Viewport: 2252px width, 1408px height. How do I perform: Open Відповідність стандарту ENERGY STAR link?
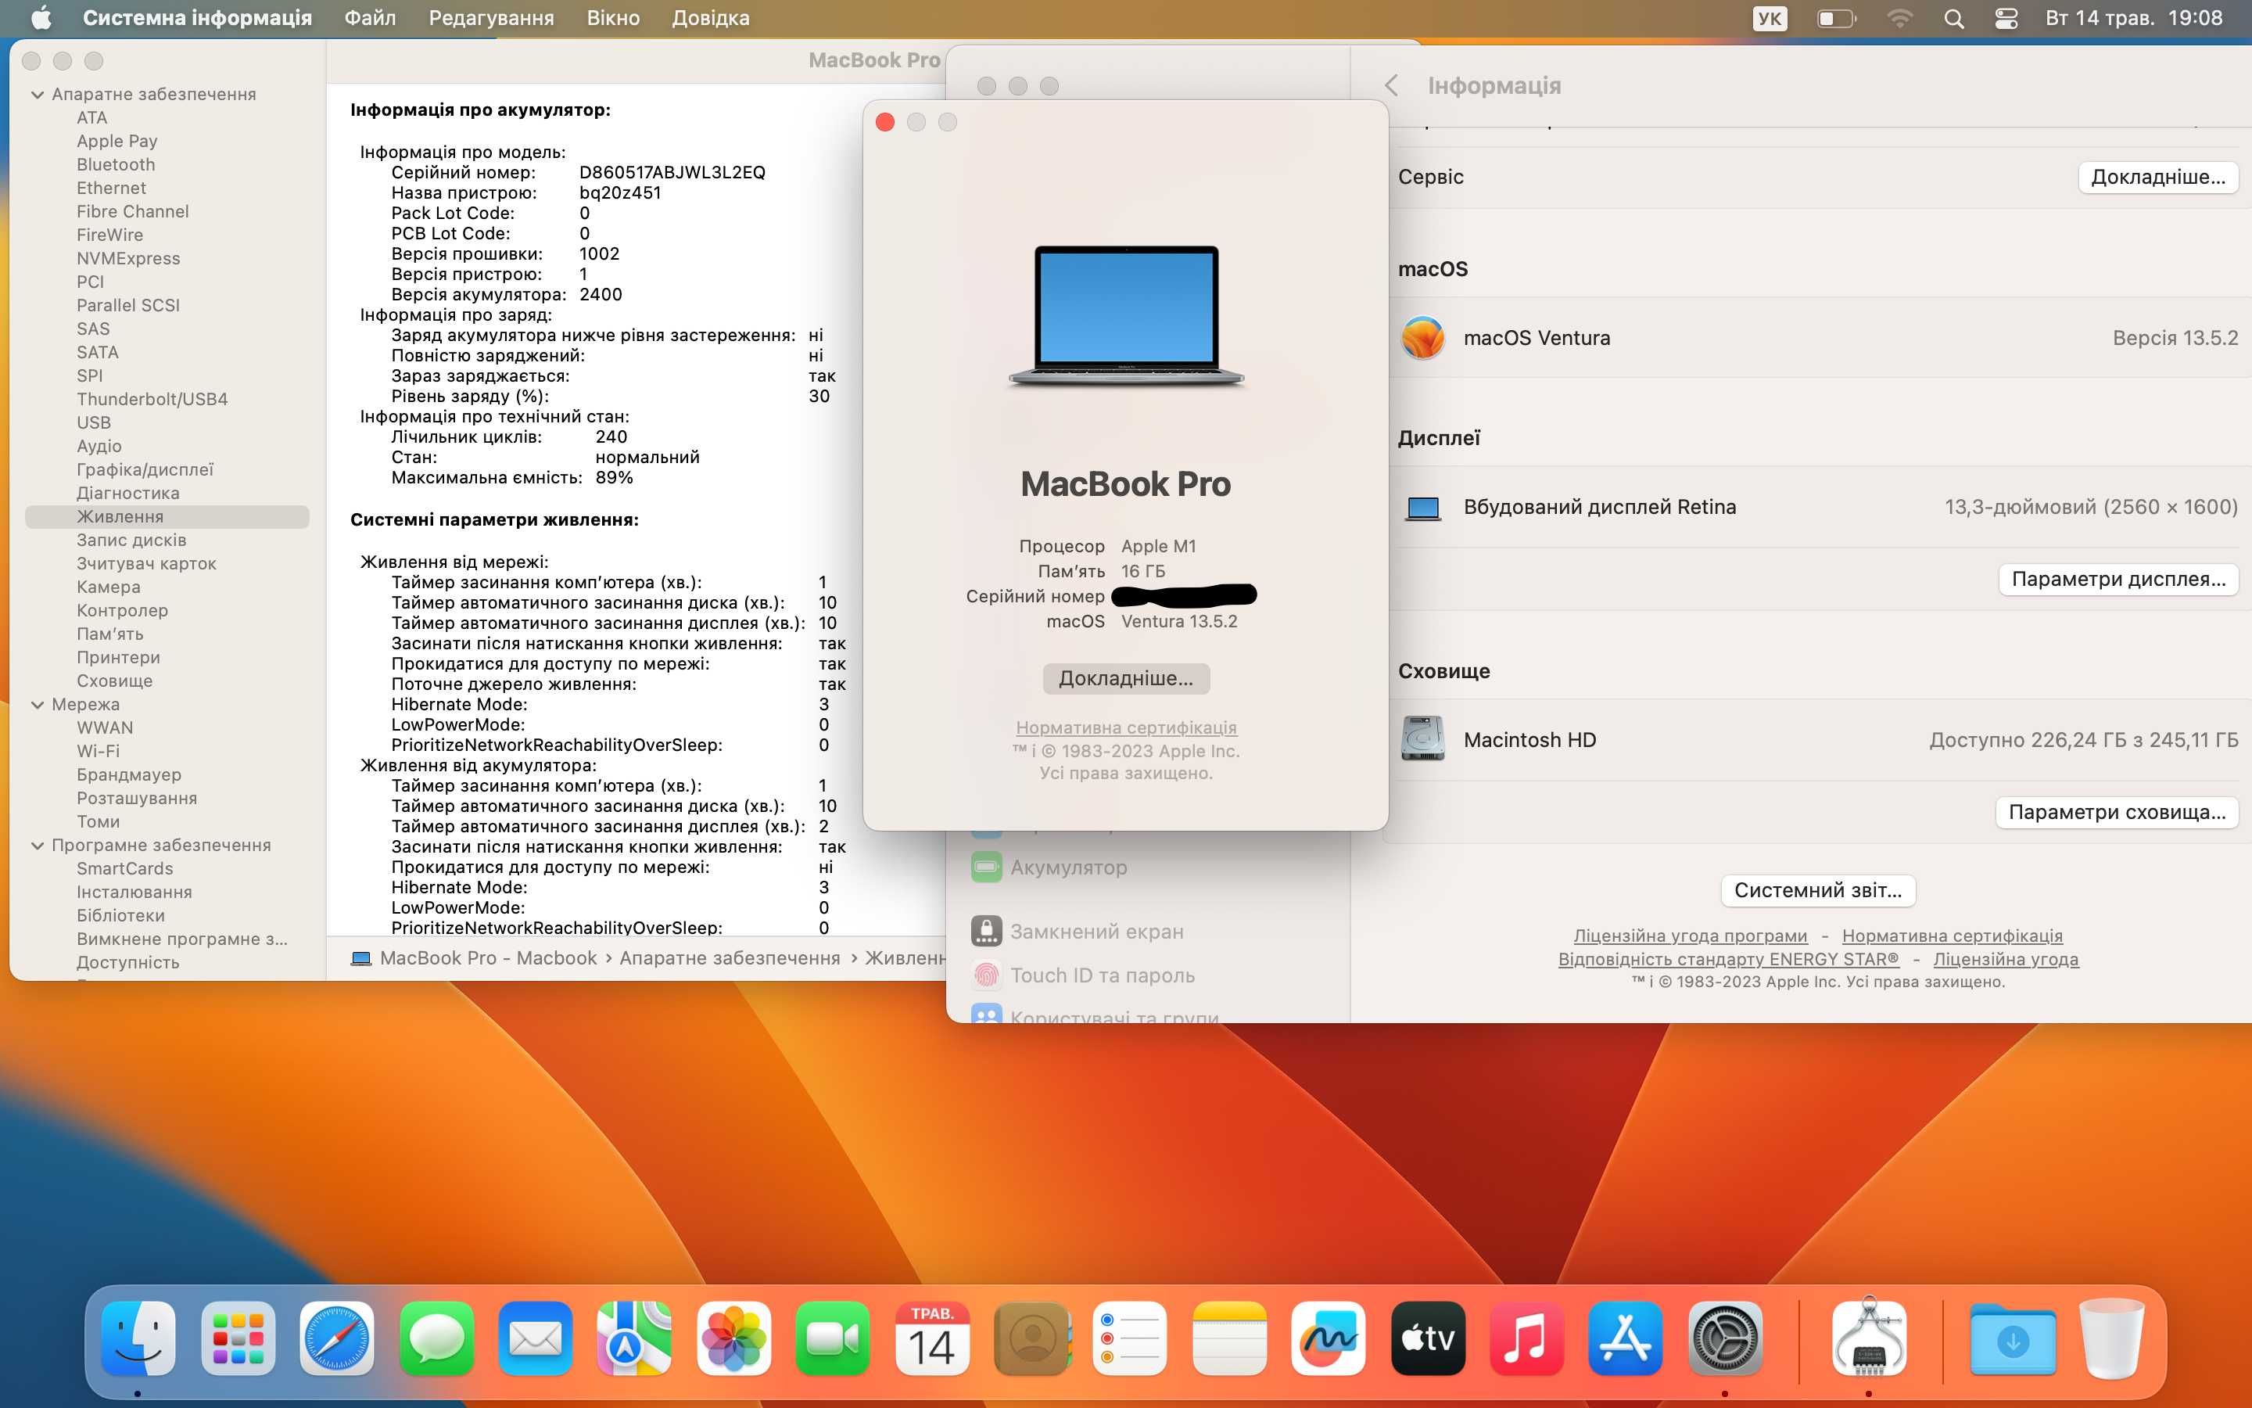[x=1728, y=958]
